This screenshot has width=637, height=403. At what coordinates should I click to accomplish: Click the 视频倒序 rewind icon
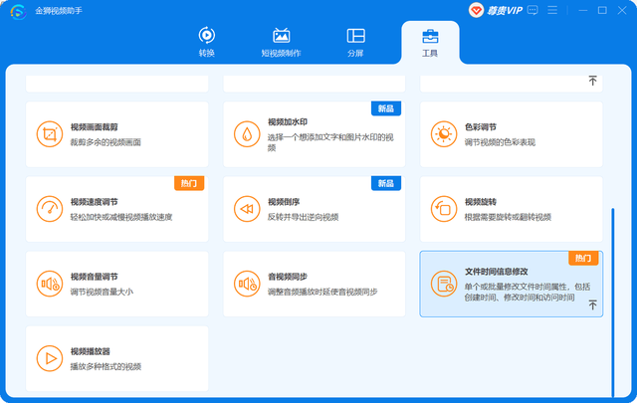[247, 209]
